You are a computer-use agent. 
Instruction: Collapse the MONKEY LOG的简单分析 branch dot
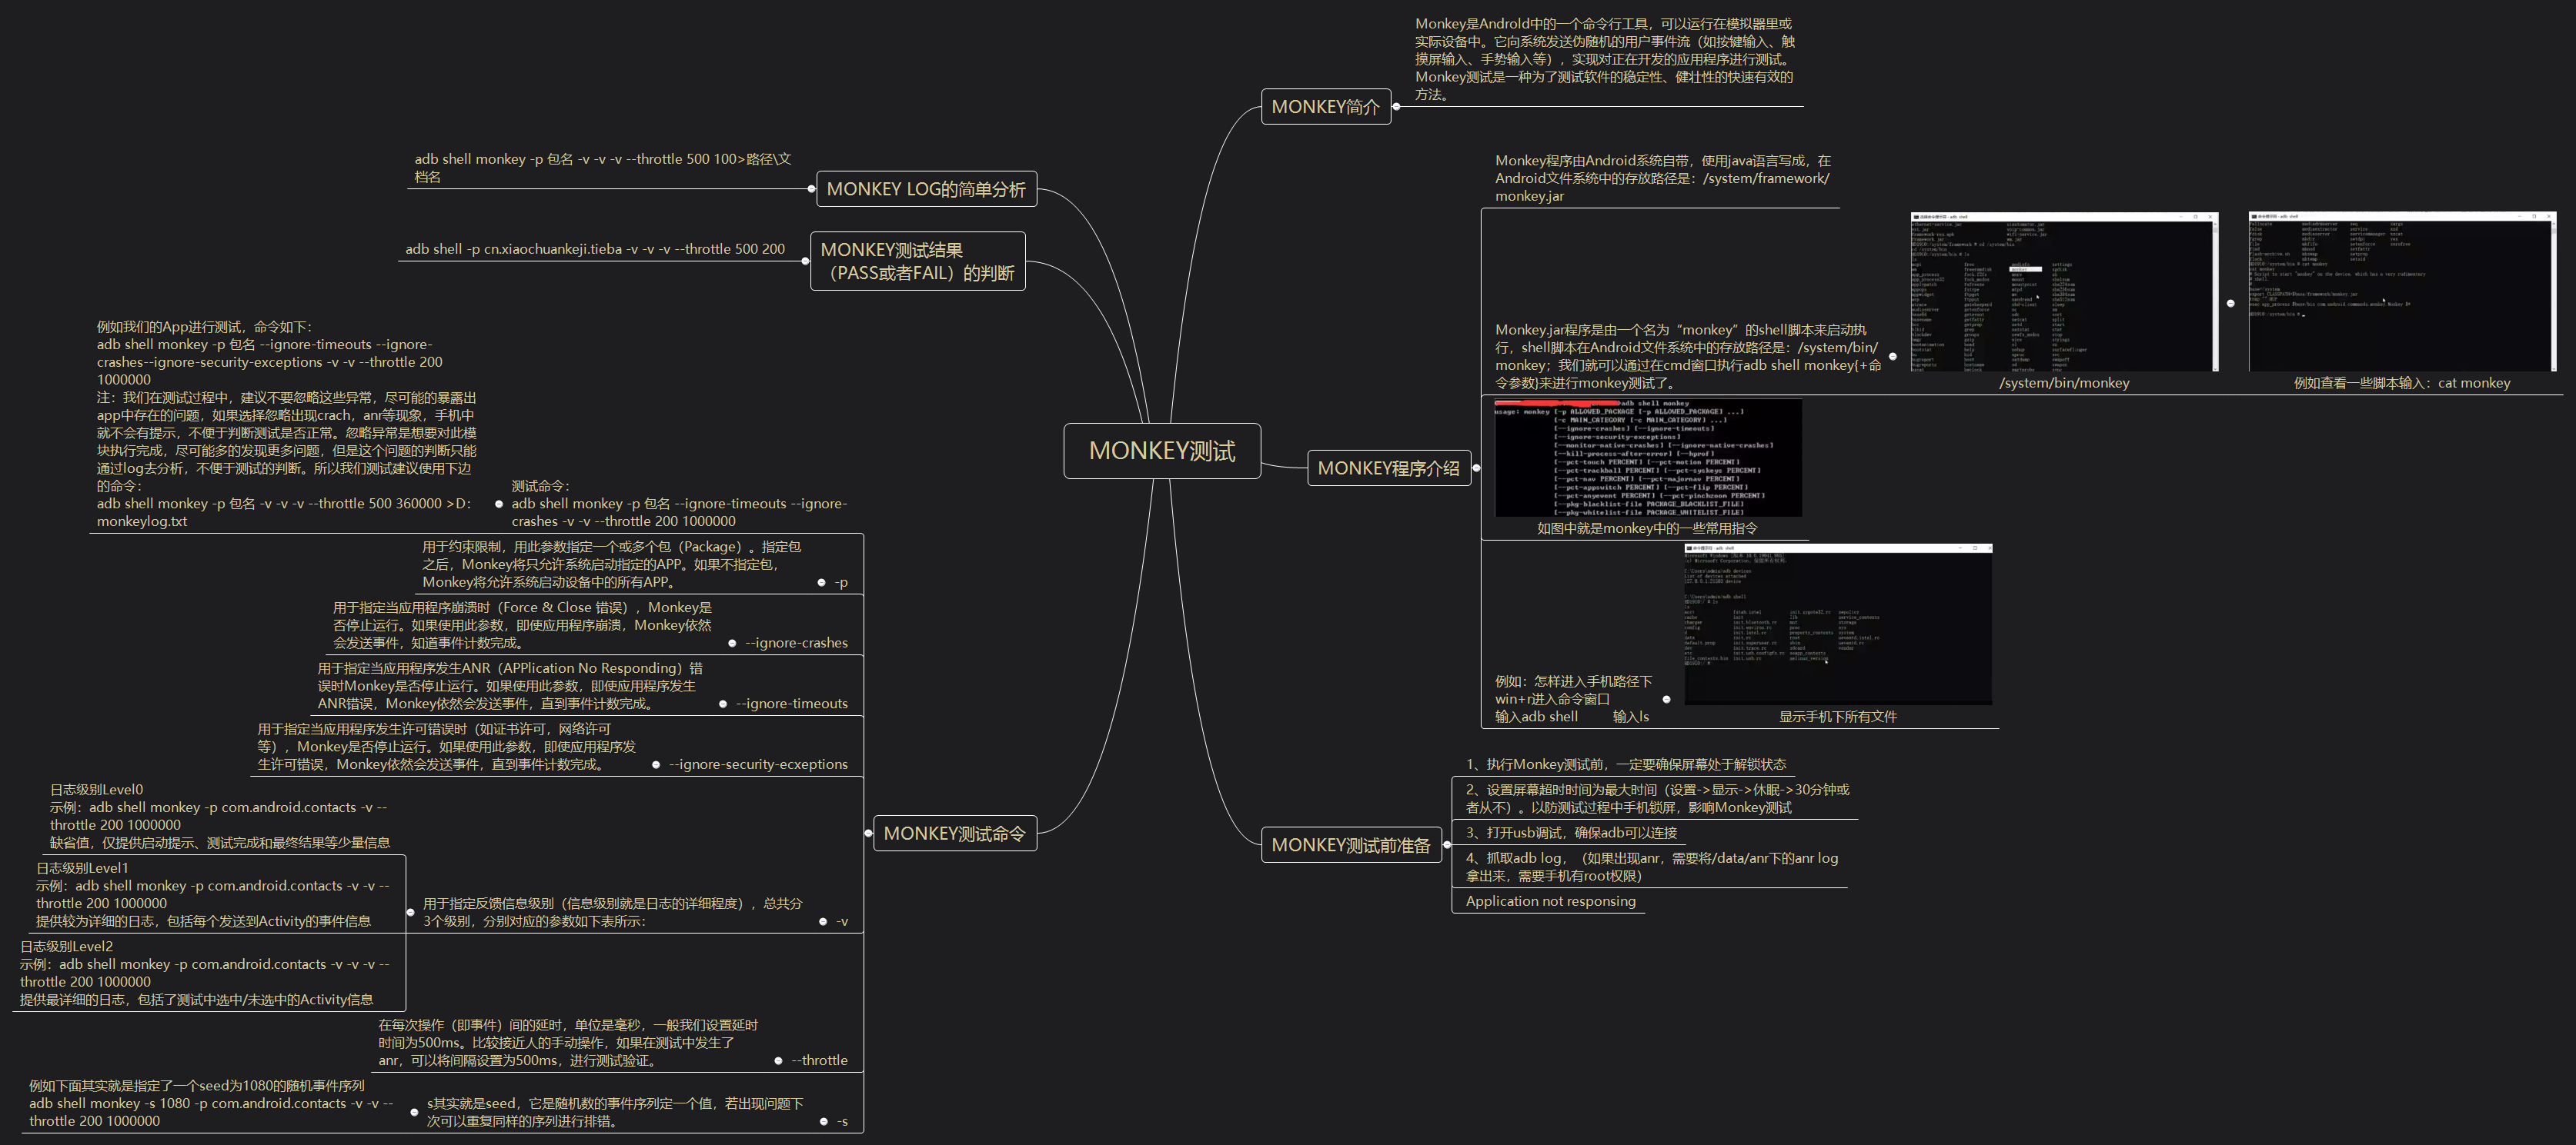click(811, 189)
